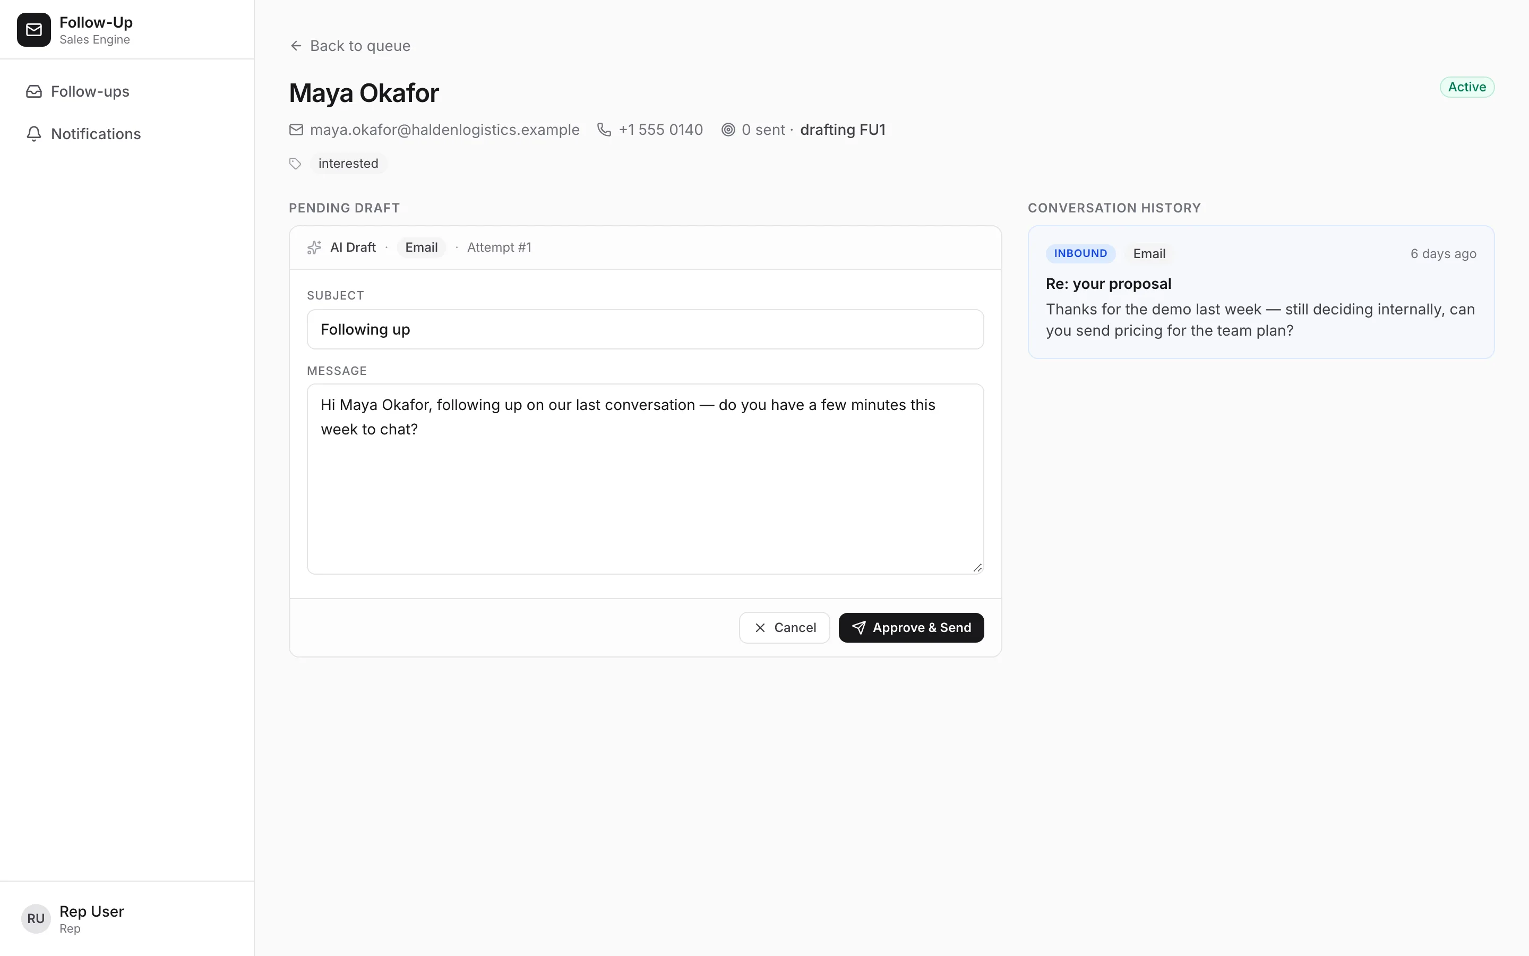Click into the Message text area
The image size is (1529, 956).
click(x=645, y=479)
